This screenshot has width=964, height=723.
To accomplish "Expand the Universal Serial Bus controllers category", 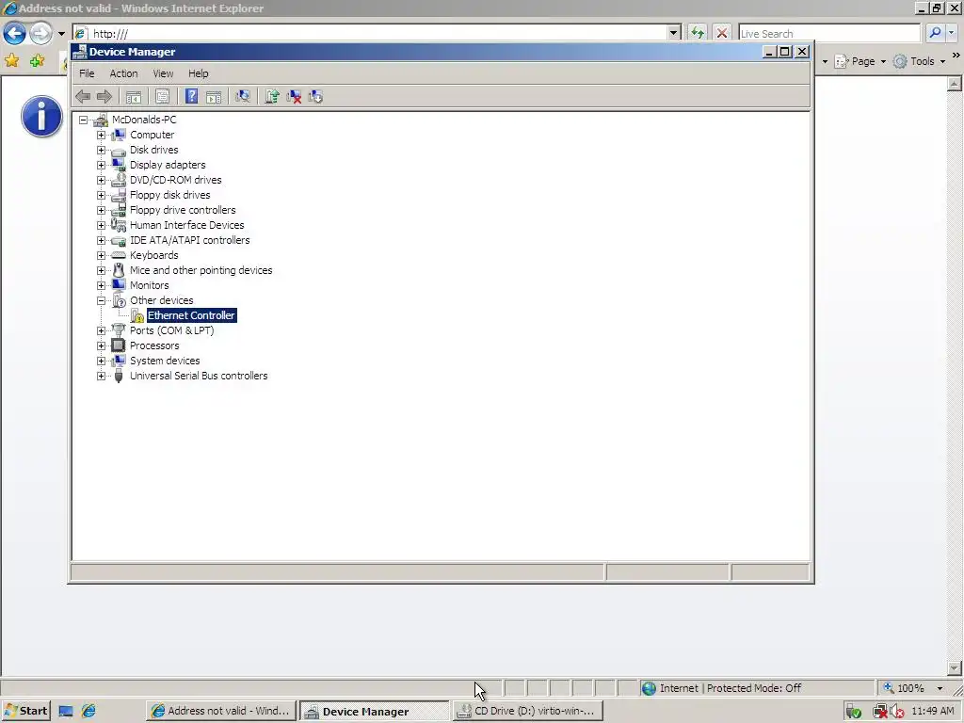I will pyautogui.click(x=101, y=376).
